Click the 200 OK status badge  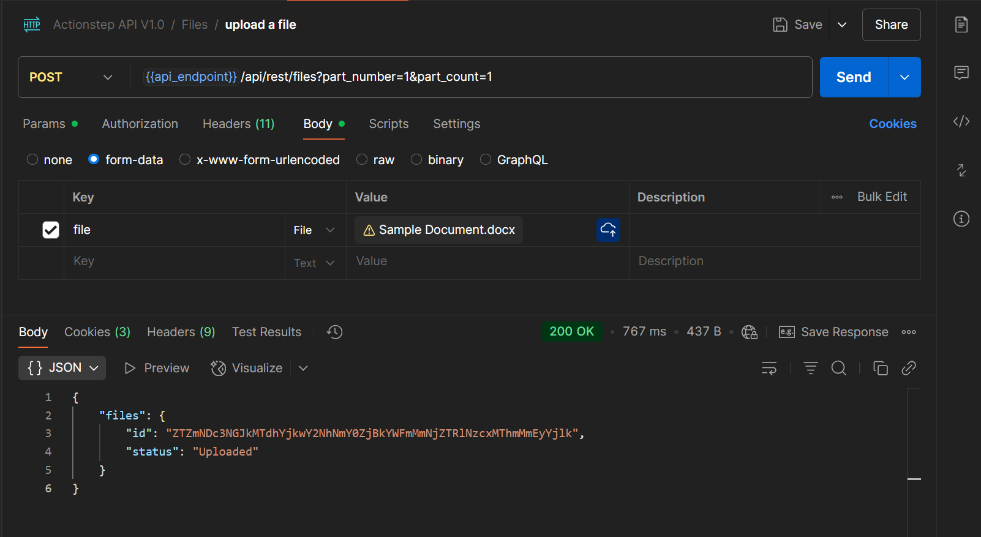pos(571,331)
